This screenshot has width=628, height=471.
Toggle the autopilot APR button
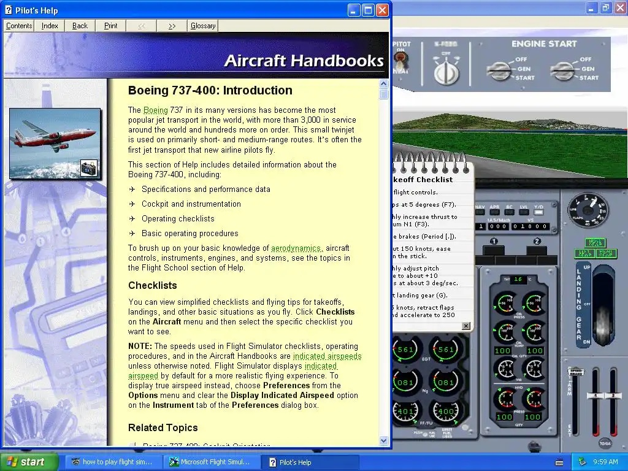click(495, 212)
